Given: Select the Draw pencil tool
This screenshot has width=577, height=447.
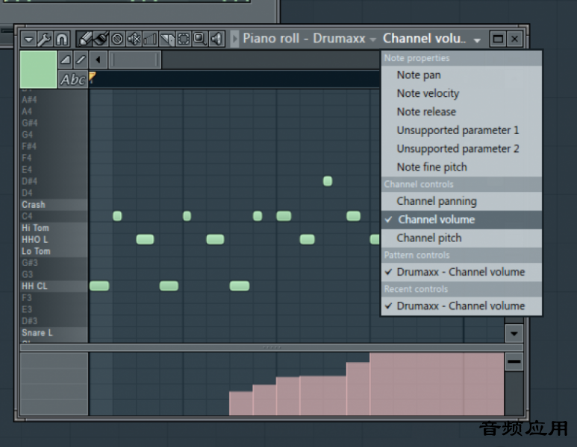Looking at the screenshot, I should (84, 39).
